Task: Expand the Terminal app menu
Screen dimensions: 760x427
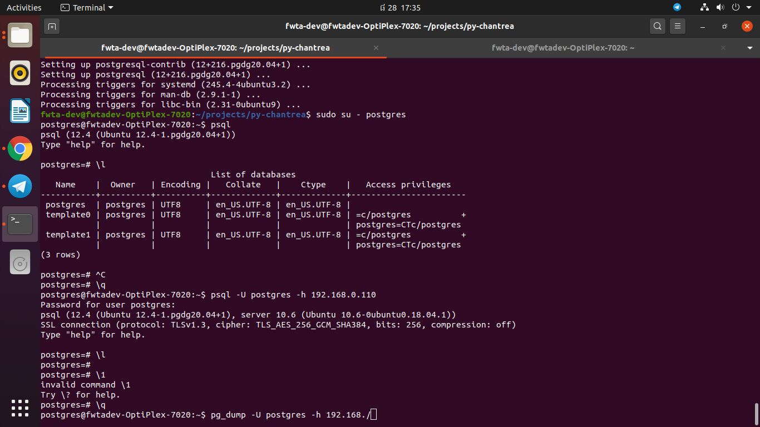Action: tap(87, 8)
